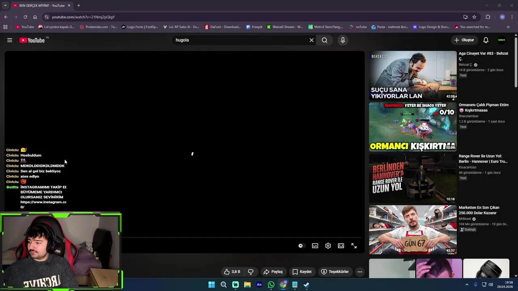The image size is (518, 291).
Task: Open Chrome three-dot menu
Action: (x=512, y=17)
